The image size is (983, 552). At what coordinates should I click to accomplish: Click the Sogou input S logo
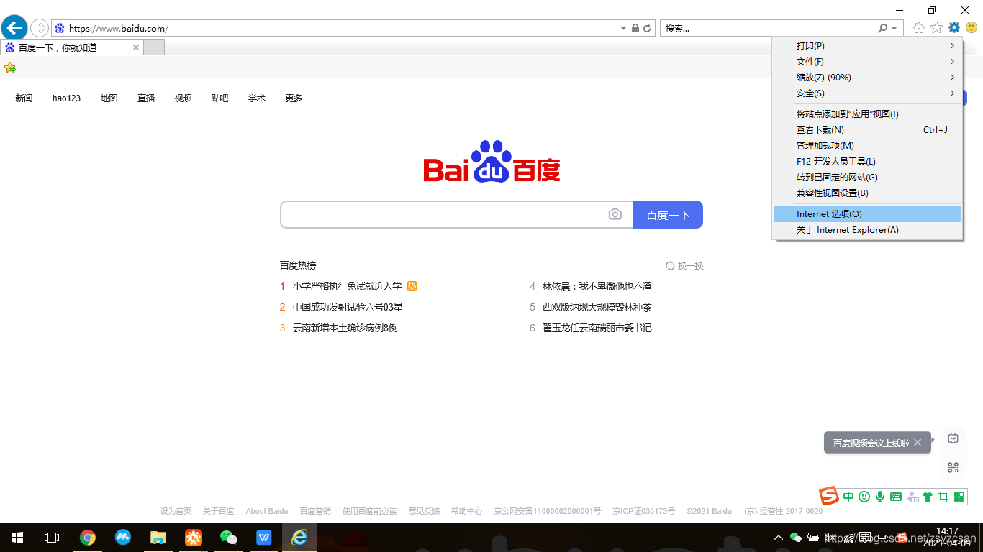830,496
